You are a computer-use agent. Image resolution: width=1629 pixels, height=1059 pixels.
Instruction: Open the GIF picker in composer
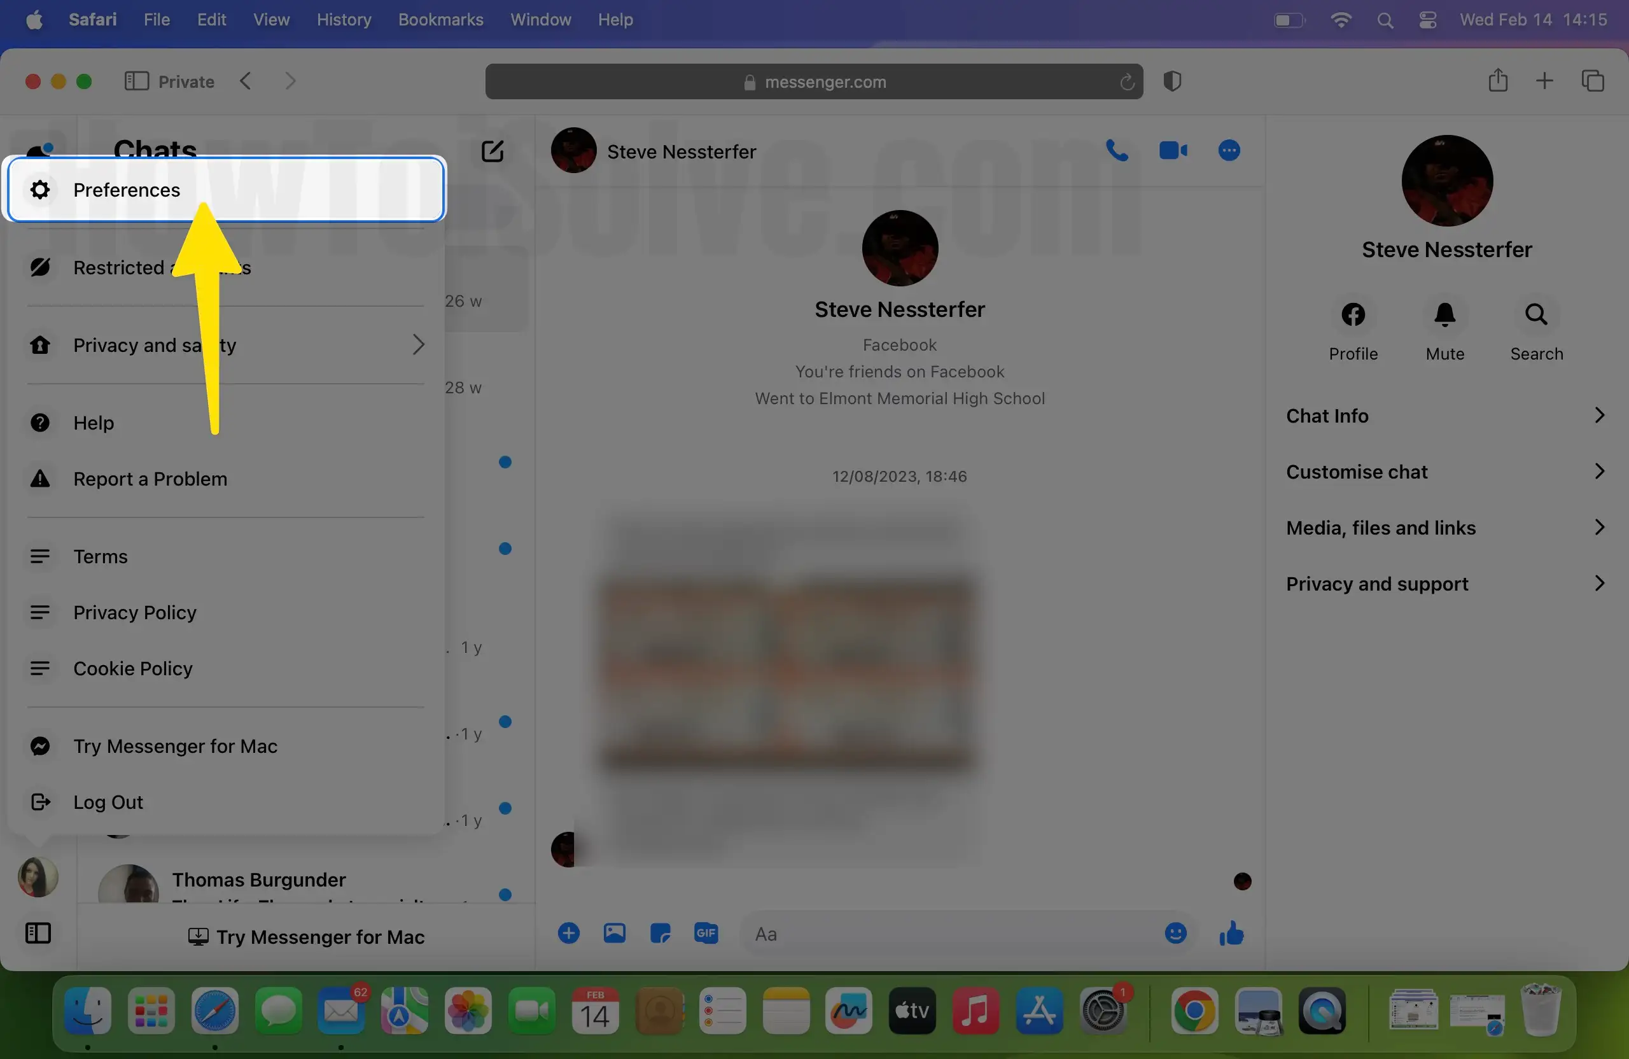click(x=706, y=933)
